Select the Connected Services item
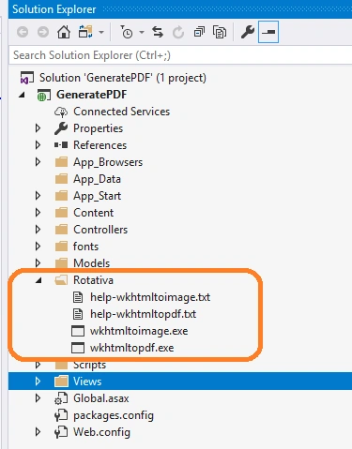The image size is (352, 449). [x=121, y=112]
